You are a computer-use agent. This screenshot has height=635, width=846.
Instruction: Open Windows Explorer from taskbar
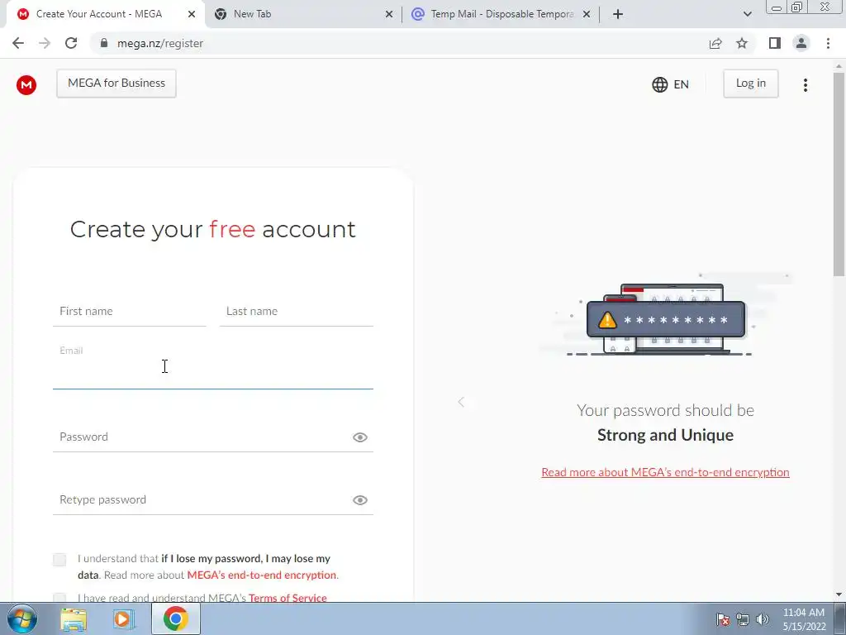[74, 618]
